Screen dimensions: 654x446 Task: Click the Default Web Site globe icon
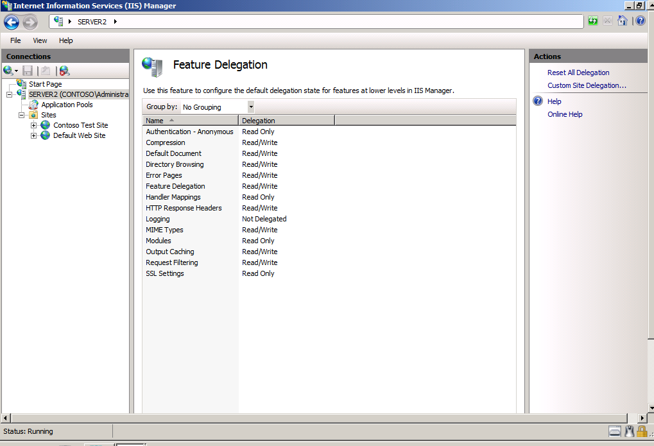coord(46,135)
